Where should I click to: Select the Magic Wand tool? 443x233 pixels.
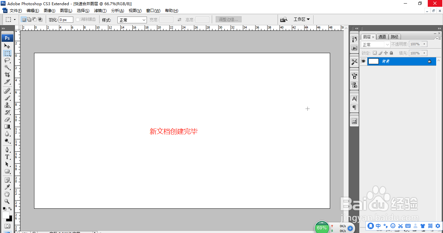pyautogui.click(x=7, y=67)
